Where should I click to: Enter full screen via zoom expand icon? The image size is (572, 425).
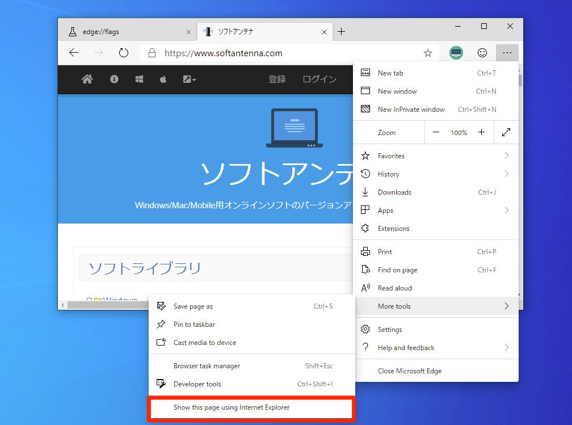tap(506, 132)
